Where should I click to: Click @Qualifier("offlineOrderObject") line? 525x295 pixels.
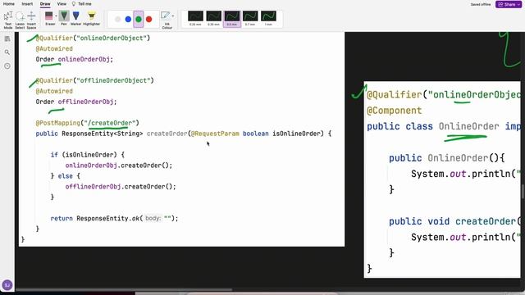coord(95,80)
